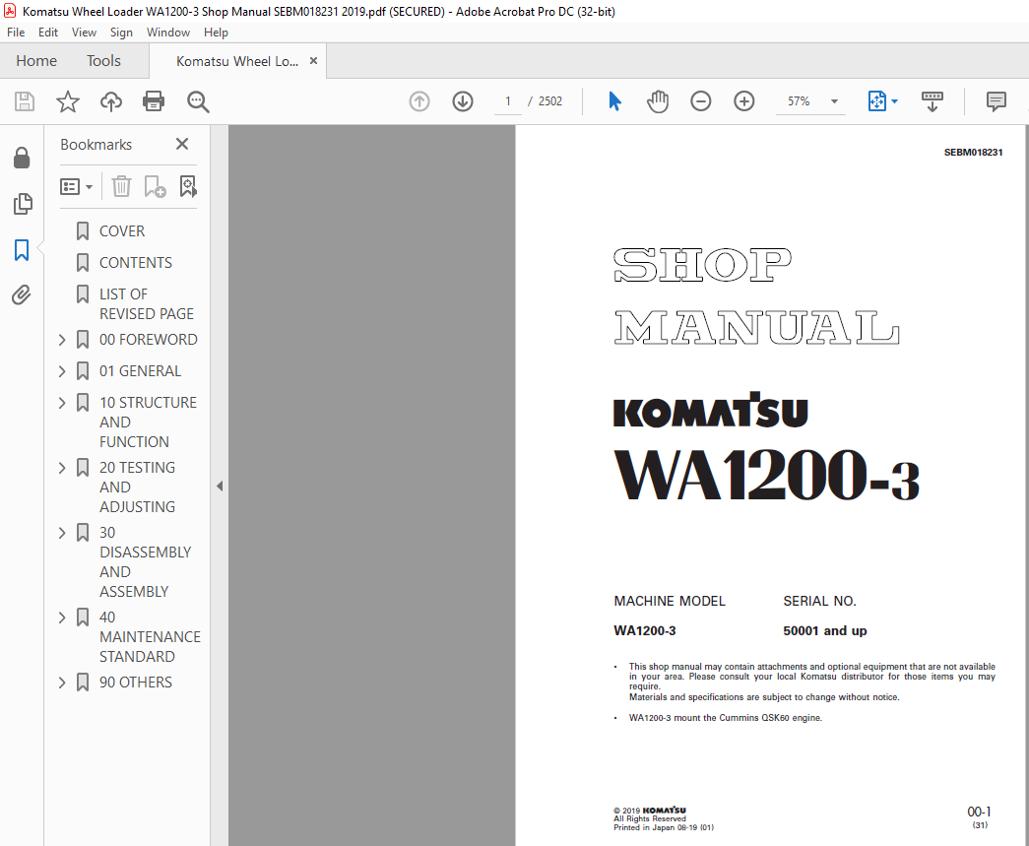Select the Komatsu Wheel Lo... document tab
The width and height of the screenshot is (1029, 846).
coord(237,61)
